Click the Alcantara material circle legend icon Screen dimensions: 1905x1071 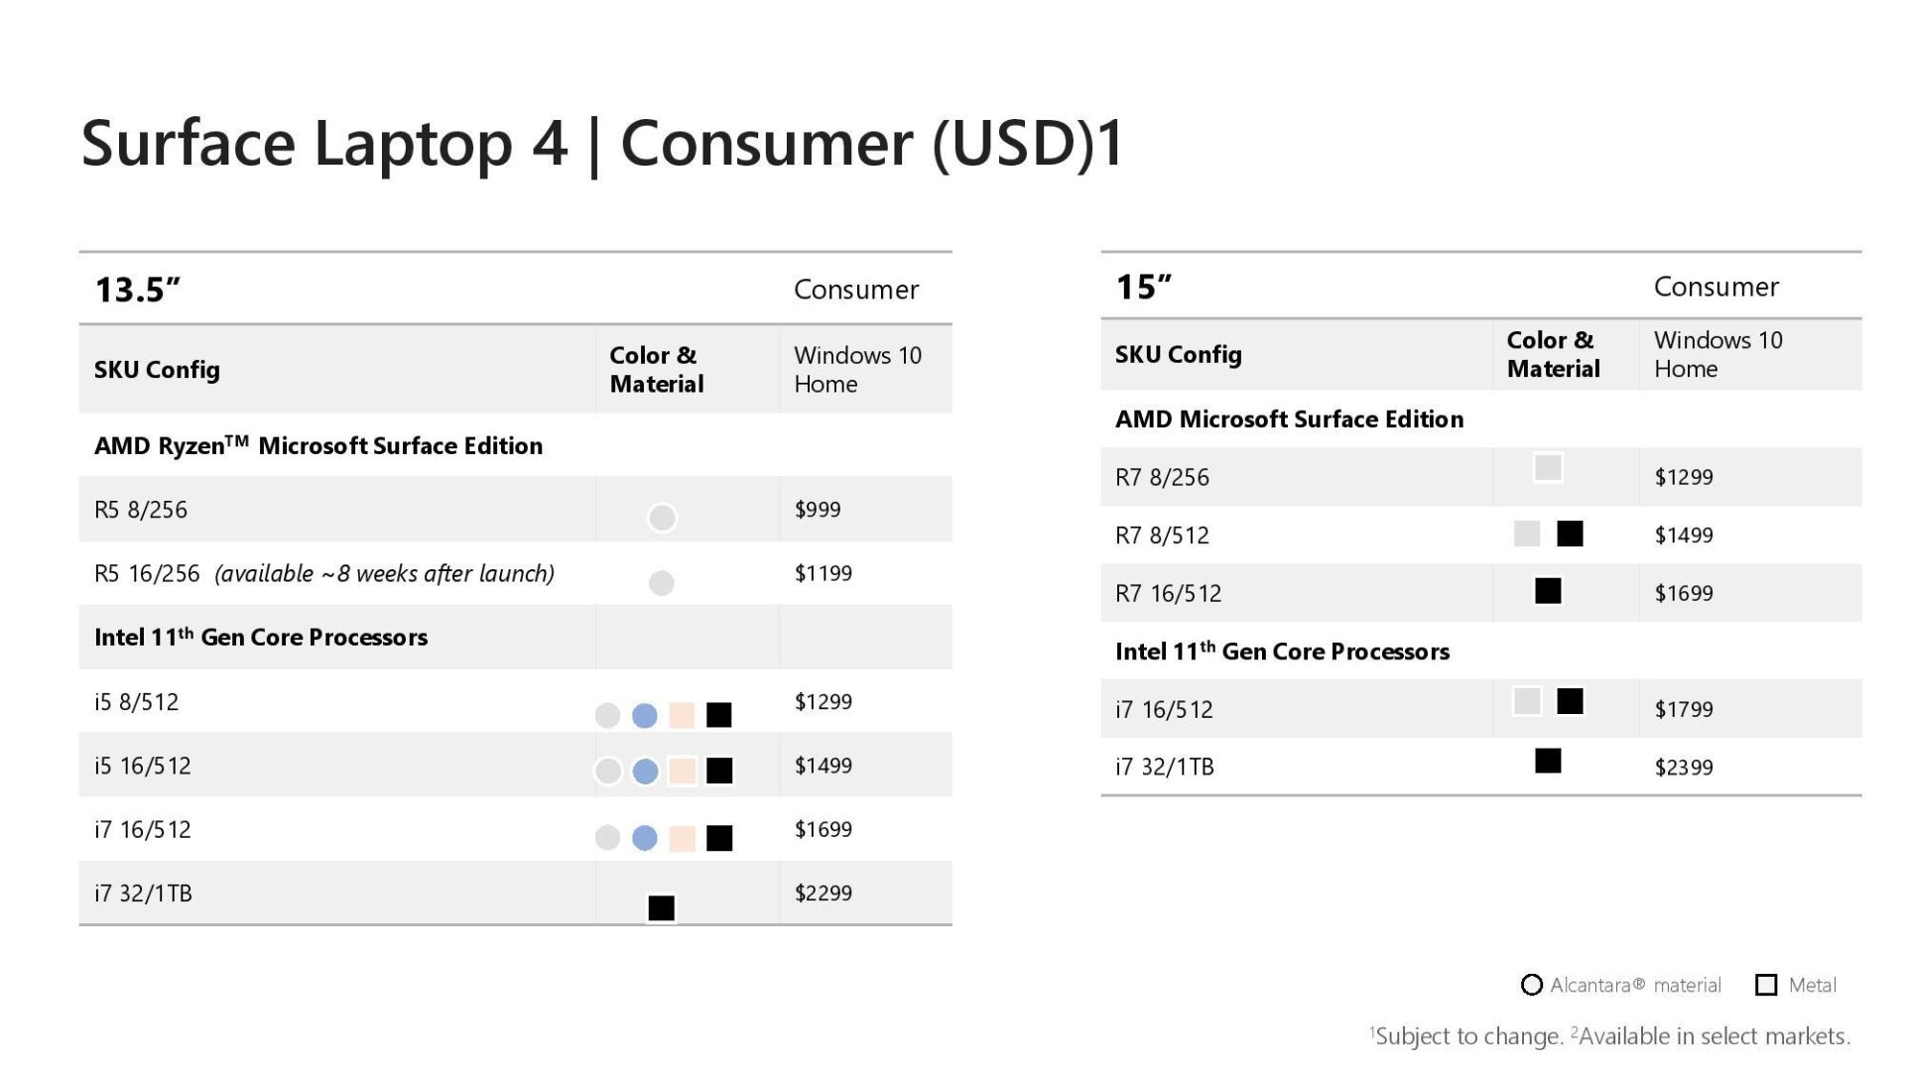pyautogui.click(x=1531, y=985)
